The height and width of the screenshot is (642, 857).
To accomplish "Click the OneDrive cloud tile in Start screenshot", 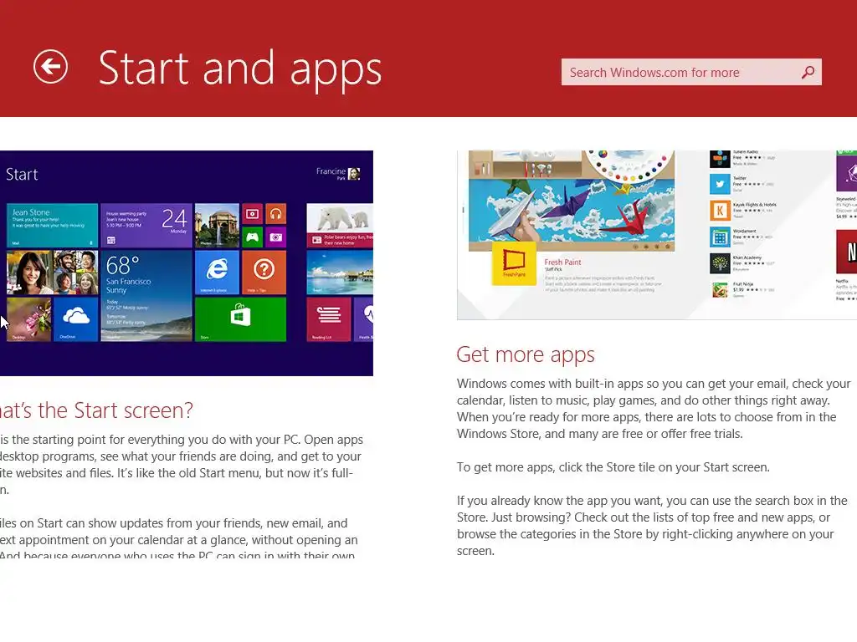I will pyautogui.click(x=76, y=319).
